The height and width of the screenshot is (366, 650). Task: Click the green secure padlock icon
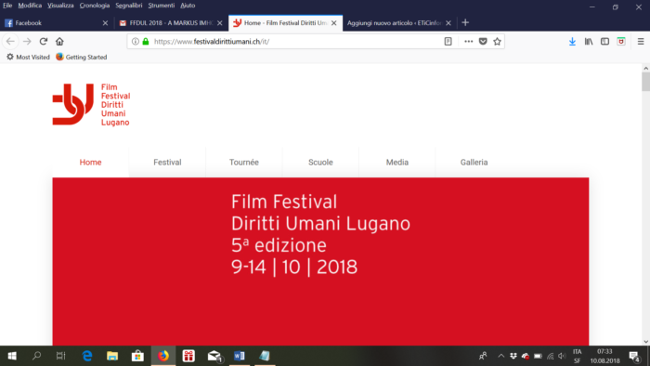[146, 42]
